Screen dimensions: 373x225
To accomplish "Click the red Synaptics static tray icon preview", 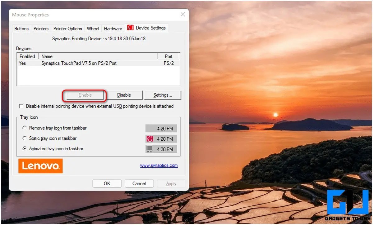I will click(x=150, y=139).
